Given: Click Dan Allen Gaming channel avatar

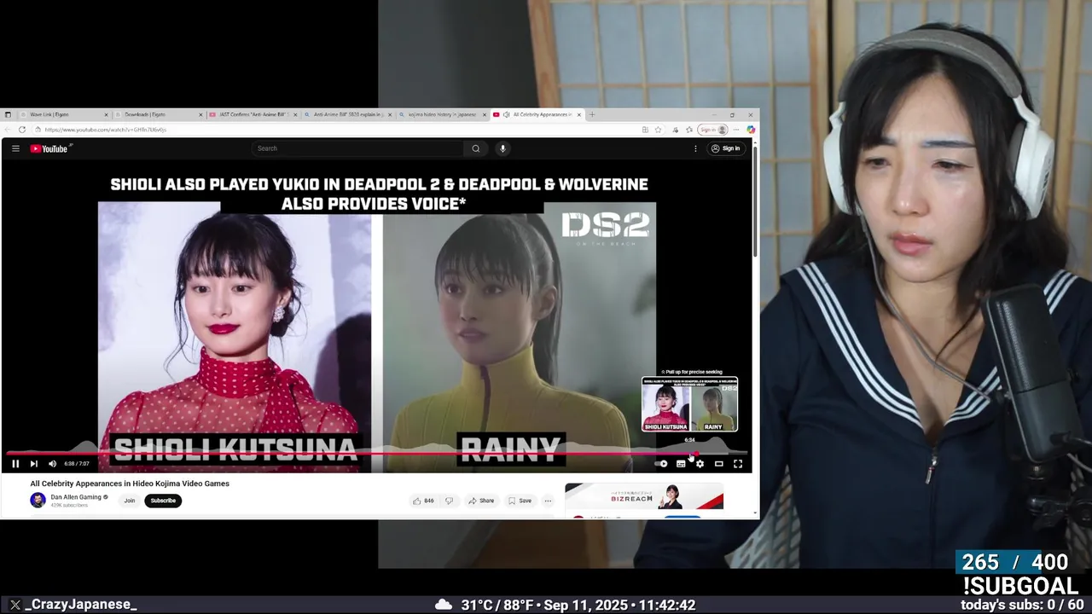Looking at the screenshot, I should point(38,501).
